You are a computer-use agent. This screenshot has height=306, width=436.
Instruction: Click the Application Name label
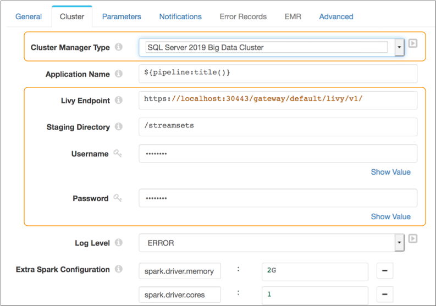coord(78,74)
